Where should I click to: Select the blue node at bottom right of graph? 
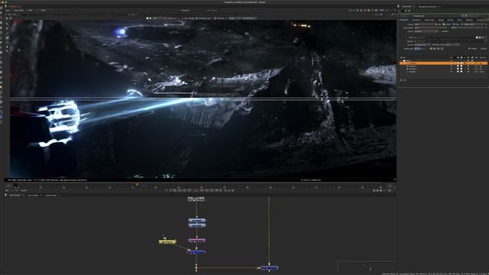coord(269,267)
